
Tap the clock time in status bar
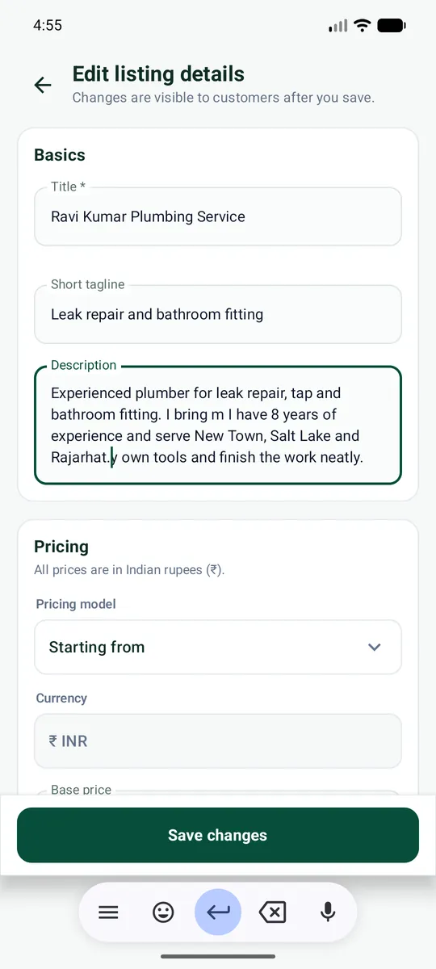coord(48,26)
